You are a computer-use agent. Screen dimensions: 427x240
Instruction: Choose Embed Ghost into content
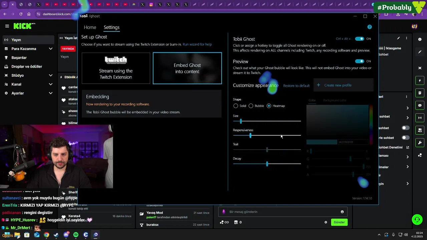tap(187, 68)
